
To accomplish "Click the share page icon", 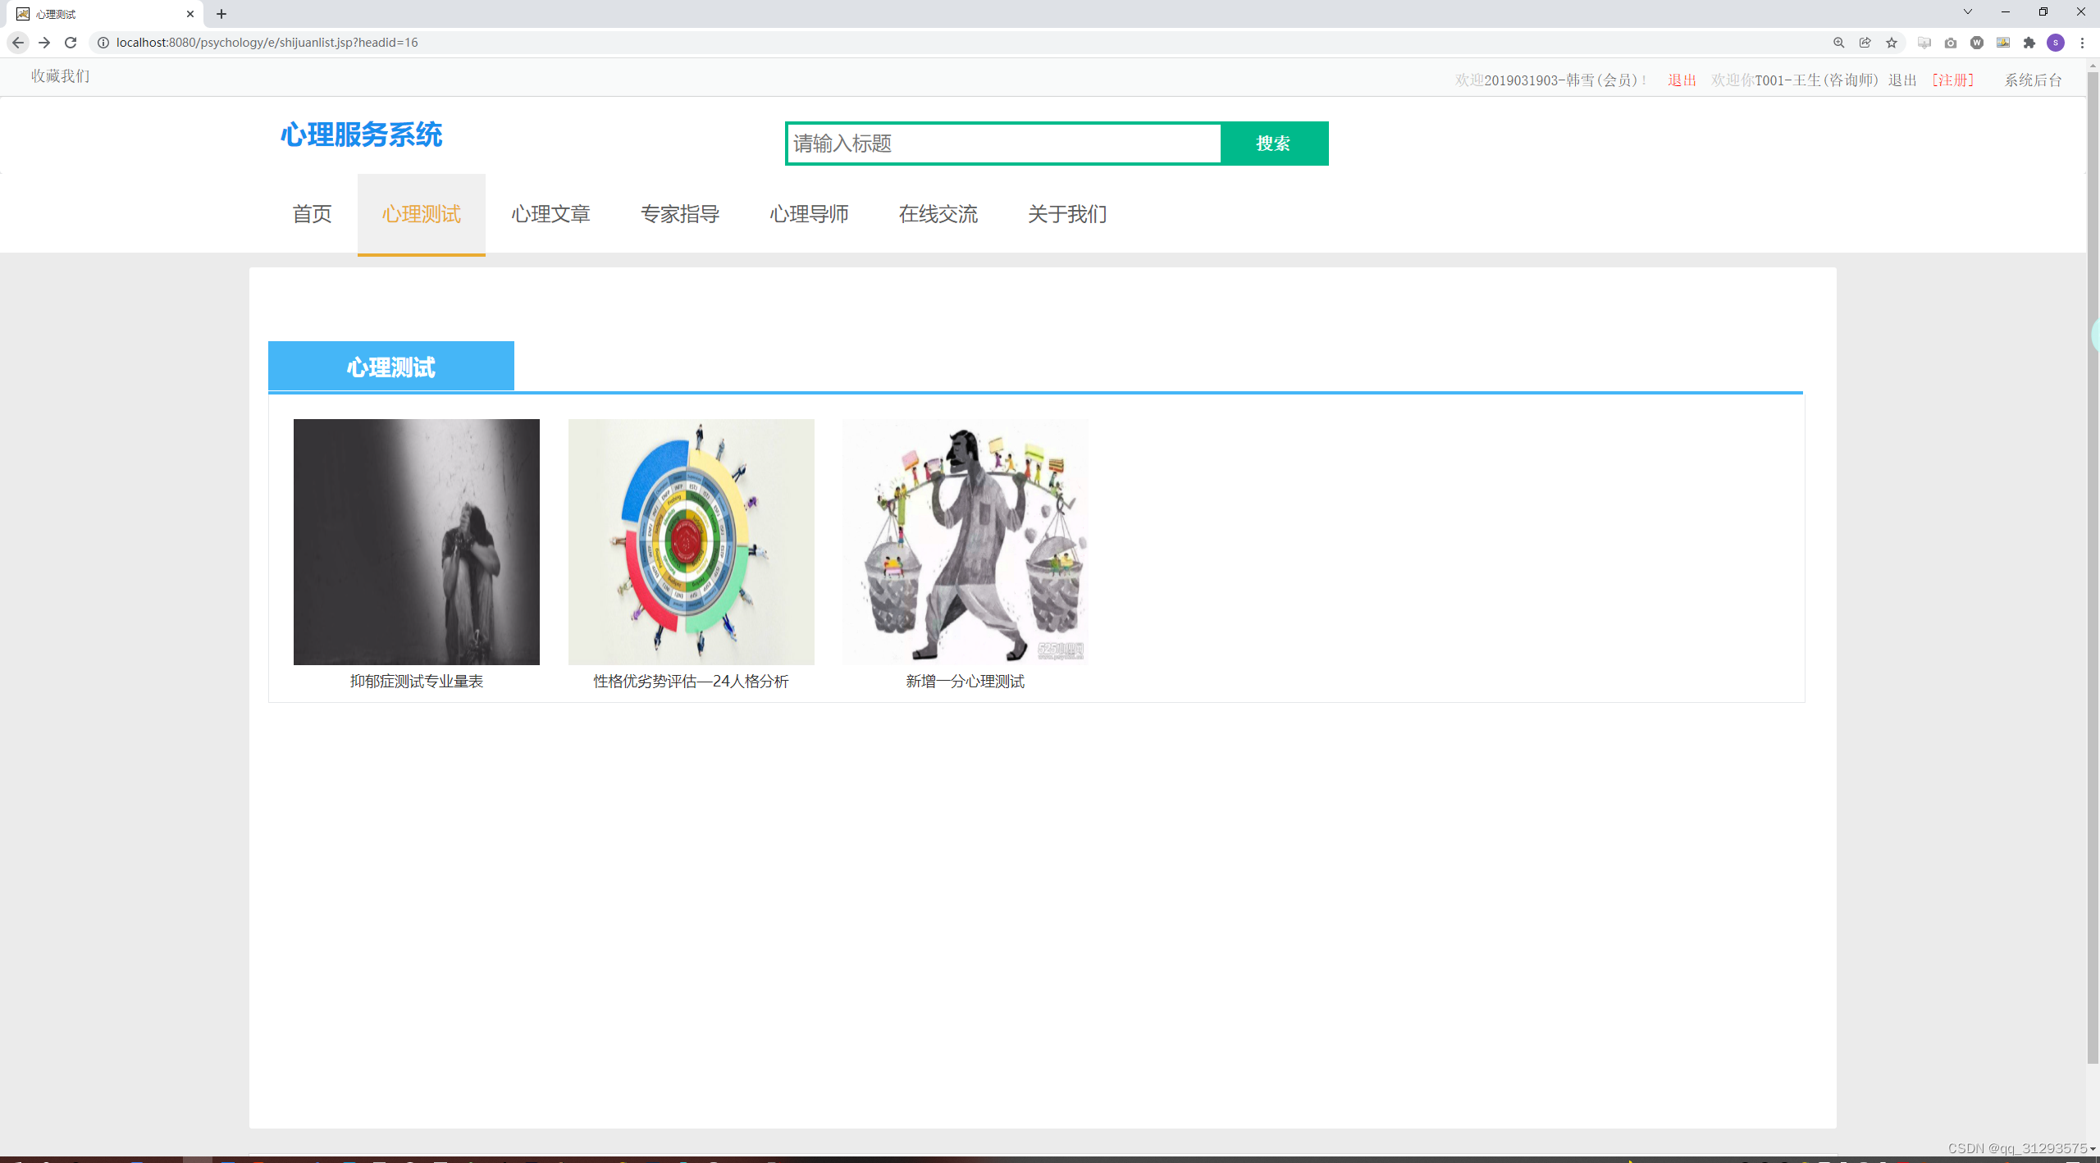I will [1865, 43].
